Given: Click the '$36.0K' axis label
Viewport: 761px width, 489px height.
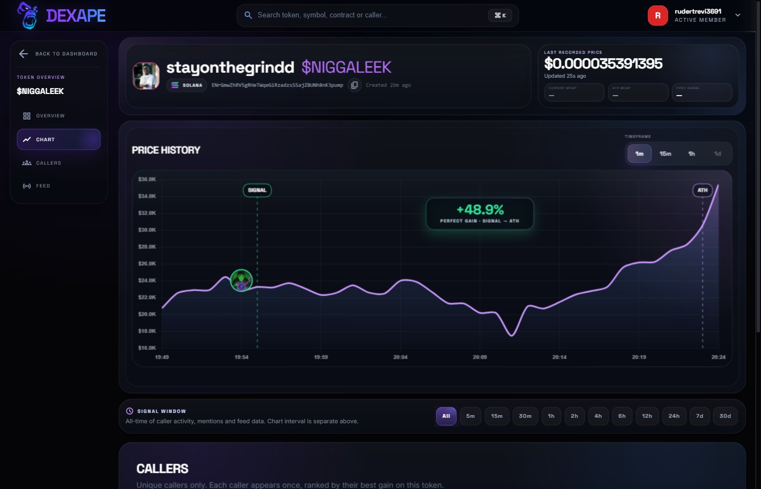Looking at the screenshot, I should pyautogui.click(x=147, y=179).
